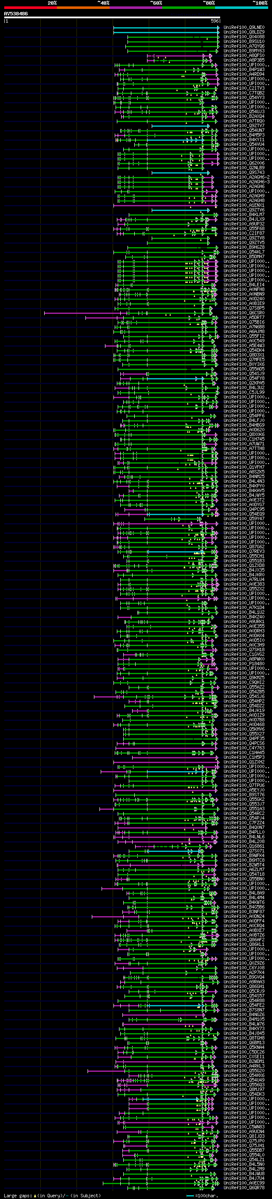
Task: Click the green ~80% identity legend segment
Action: 189,8
